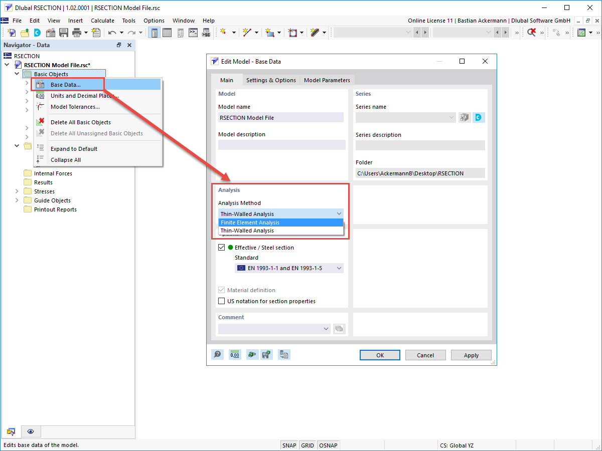Click the save-as-default disk icon in dialog

(x=266, y=354)
